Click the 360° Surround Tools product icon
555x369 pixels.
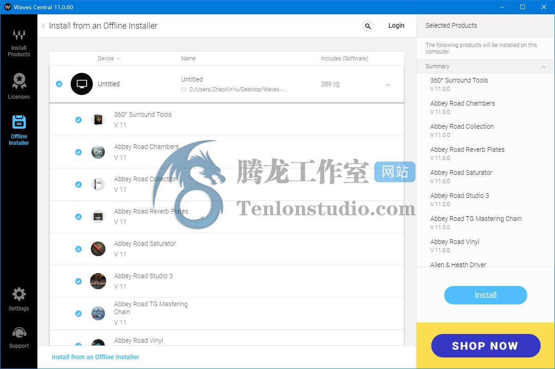98,120
